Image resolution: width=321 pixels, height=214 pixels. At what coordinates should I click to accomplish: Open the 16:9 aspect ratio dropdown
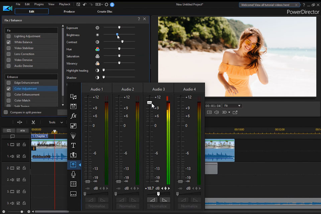click(x=99, y=4)
